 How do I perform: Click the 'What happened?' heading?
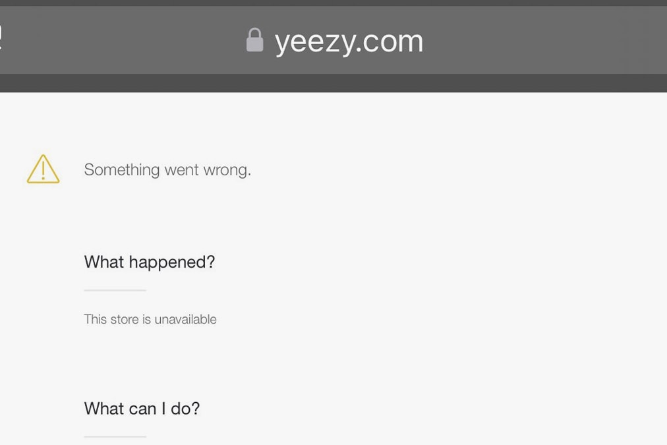tap(150, 262)
